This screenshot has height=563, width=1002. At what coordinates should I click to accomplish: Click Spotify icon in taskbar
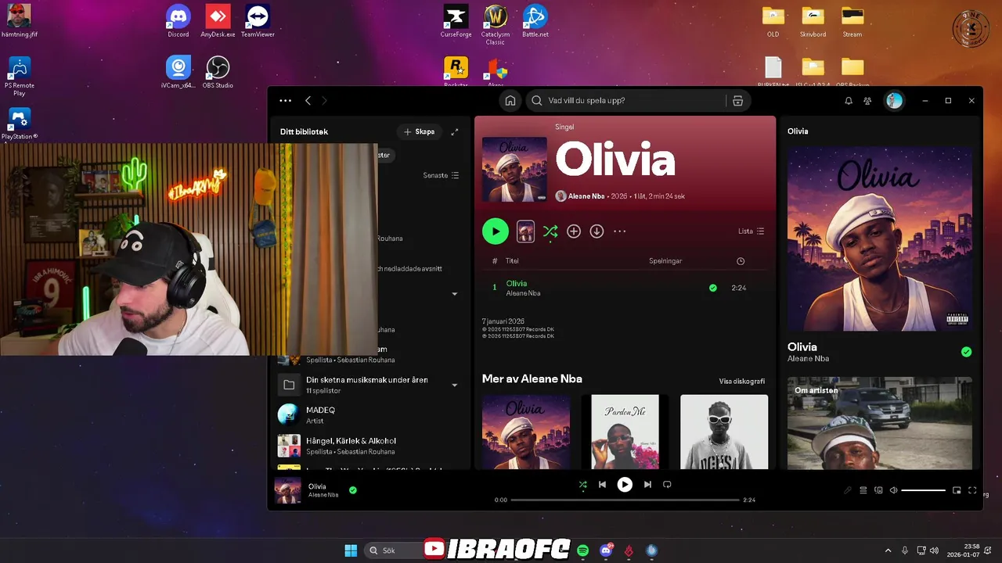click(x=583, y=550)
